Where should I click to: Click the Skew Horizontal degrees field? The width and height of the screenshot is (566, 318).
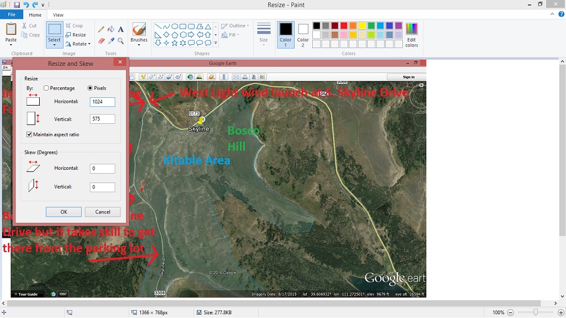tap(102, 168)
